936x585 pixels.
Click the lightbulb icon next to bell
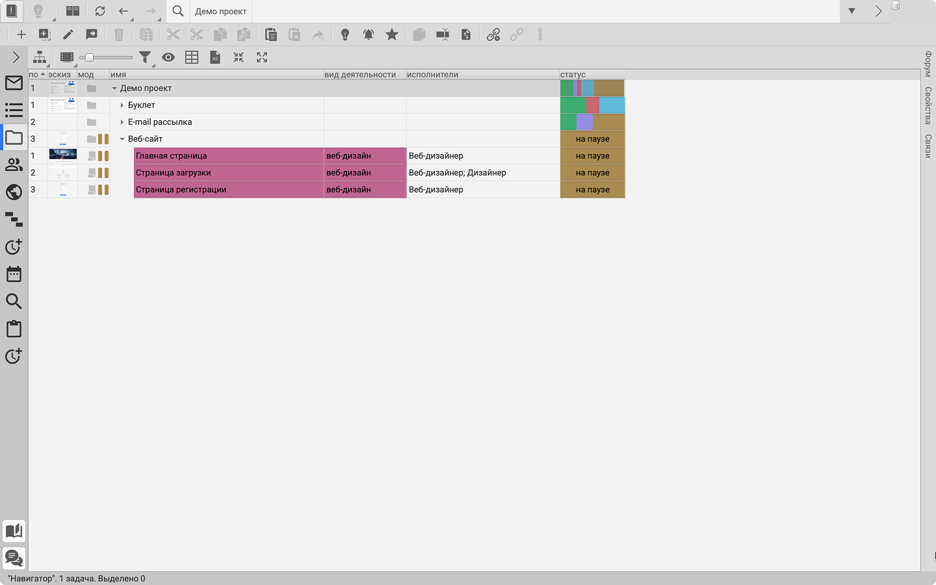coord(345,35)
